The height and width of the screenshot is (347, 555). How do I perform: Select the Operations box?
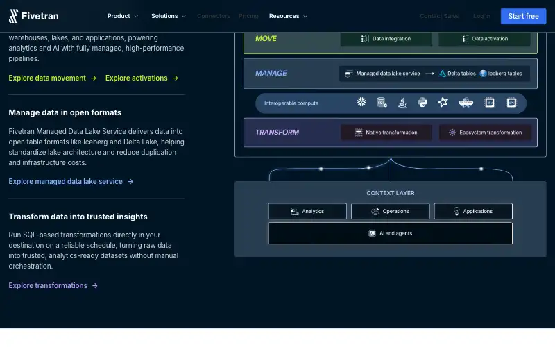[x=390, y=211]
